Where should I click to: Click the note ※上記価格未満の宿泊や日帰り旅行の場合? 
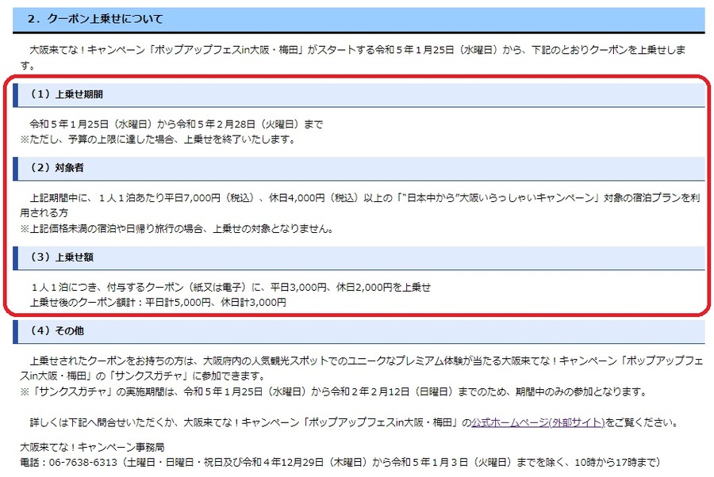(x=178, y=229)
